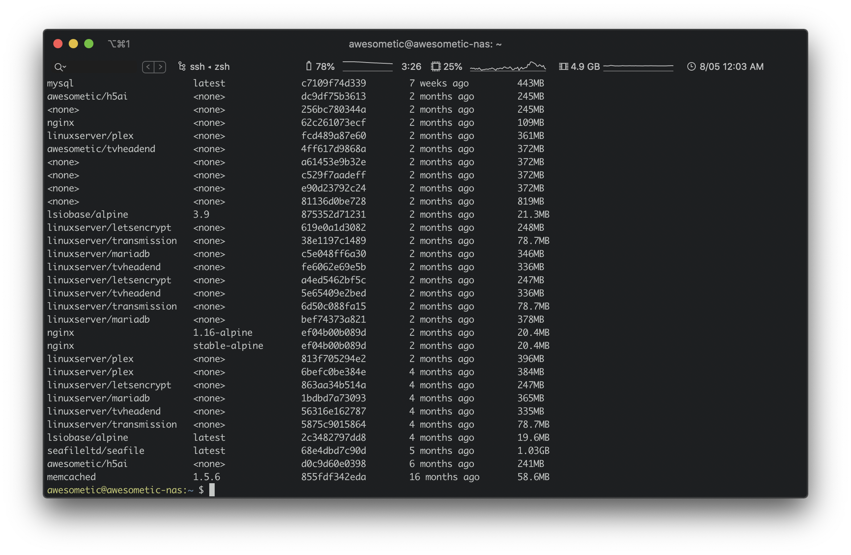
Task: Click the ssh job tree icon
Action: pyautogui.click(x=181, y=66)
